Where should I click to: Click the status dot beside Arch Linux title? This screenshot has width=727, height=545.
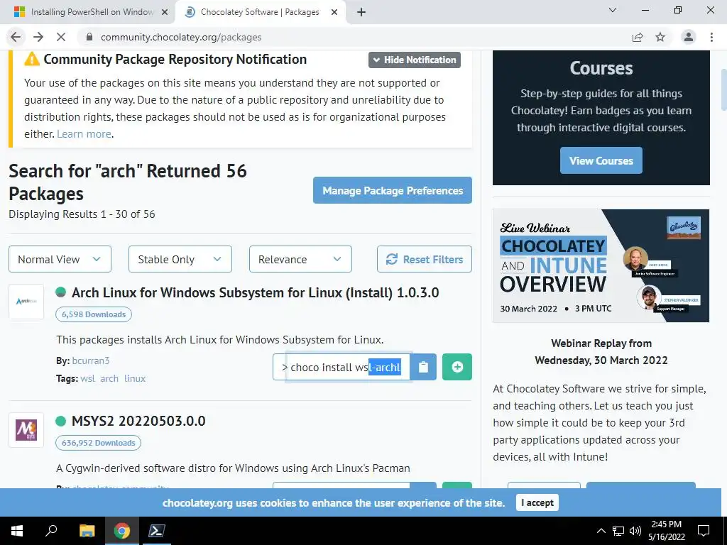tap(60, 292)
